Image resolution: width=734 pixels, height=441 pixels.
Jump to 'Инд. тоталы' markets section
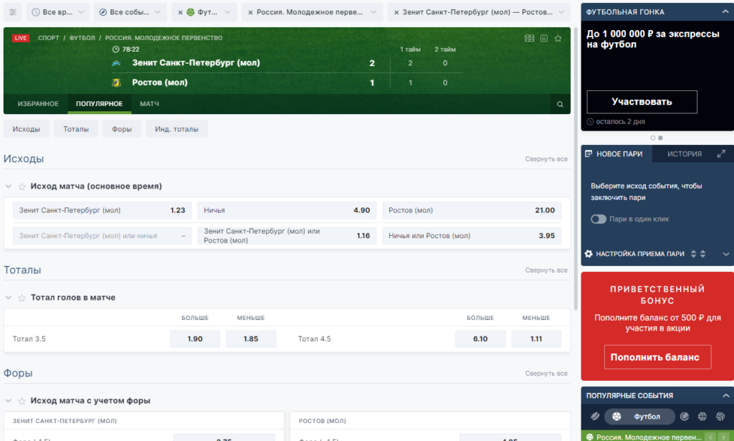[x=176, y=129]
